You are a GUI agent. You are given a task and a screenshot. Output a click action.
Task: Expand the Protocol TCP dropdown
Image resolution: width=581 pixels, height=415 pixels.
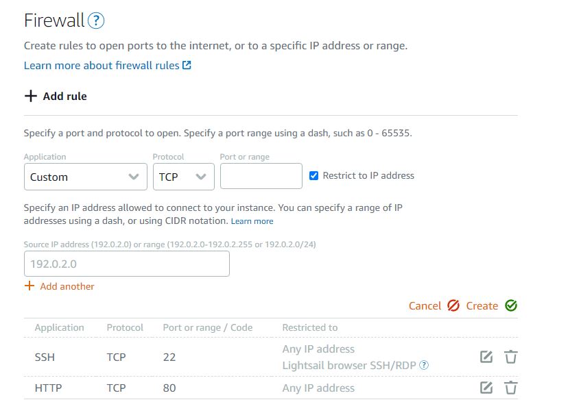pos(183,177)
